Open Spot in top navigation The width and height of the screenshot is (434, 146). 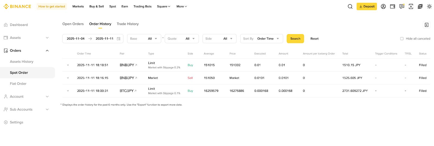click(113, 7)
